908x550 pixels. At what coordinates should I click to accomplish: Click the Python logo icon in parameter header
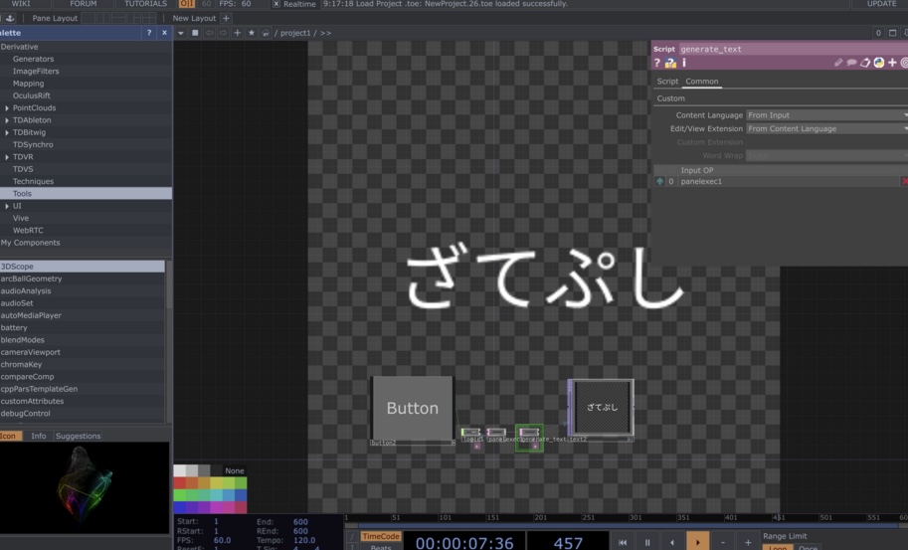pyautogui.click(x=878, y=63)
